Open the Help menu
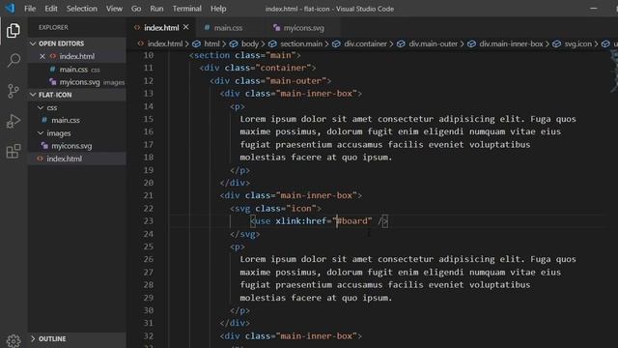 218,9
